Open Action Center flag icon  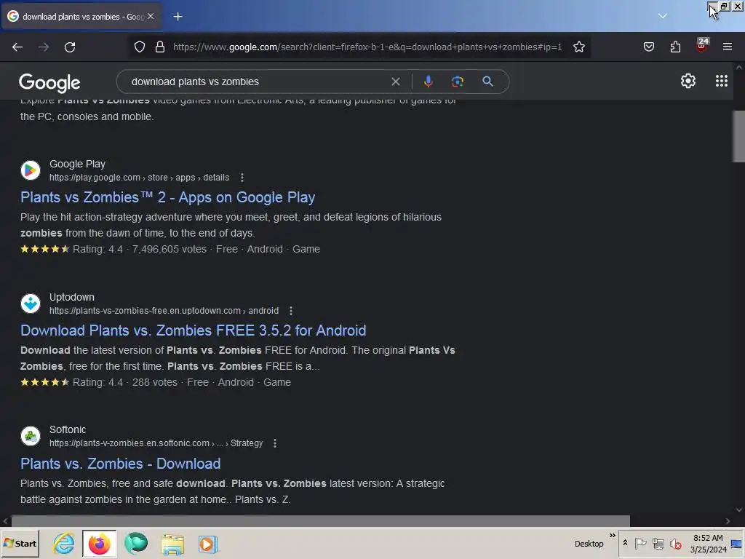(640, 543)
